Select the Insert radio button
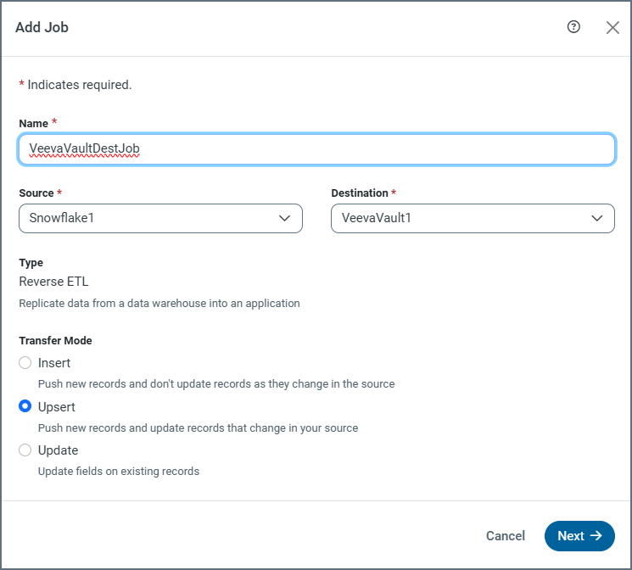The height and width of the screenshot is (570, 632). pos(25,363)
